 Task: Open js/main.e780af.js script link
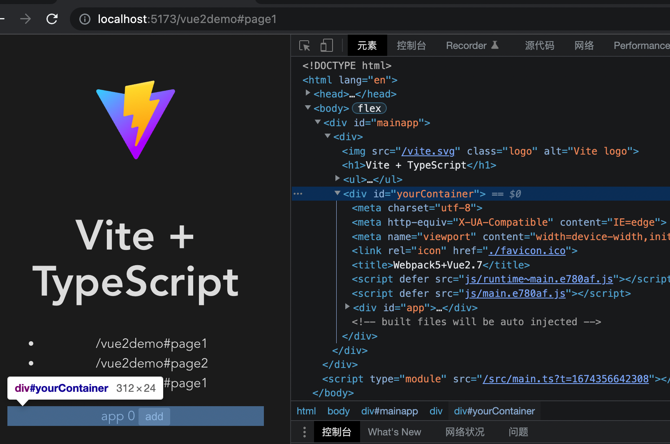click(515, 294)
